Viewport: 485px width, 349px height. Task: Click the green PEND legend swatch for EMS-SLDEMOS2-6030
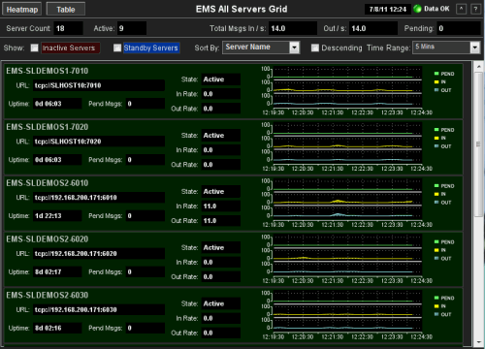tap(436, 298)
